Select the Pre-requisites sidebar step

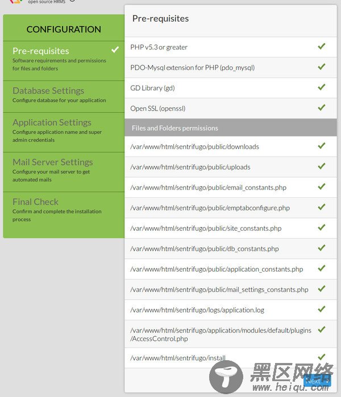pos(64,61)
